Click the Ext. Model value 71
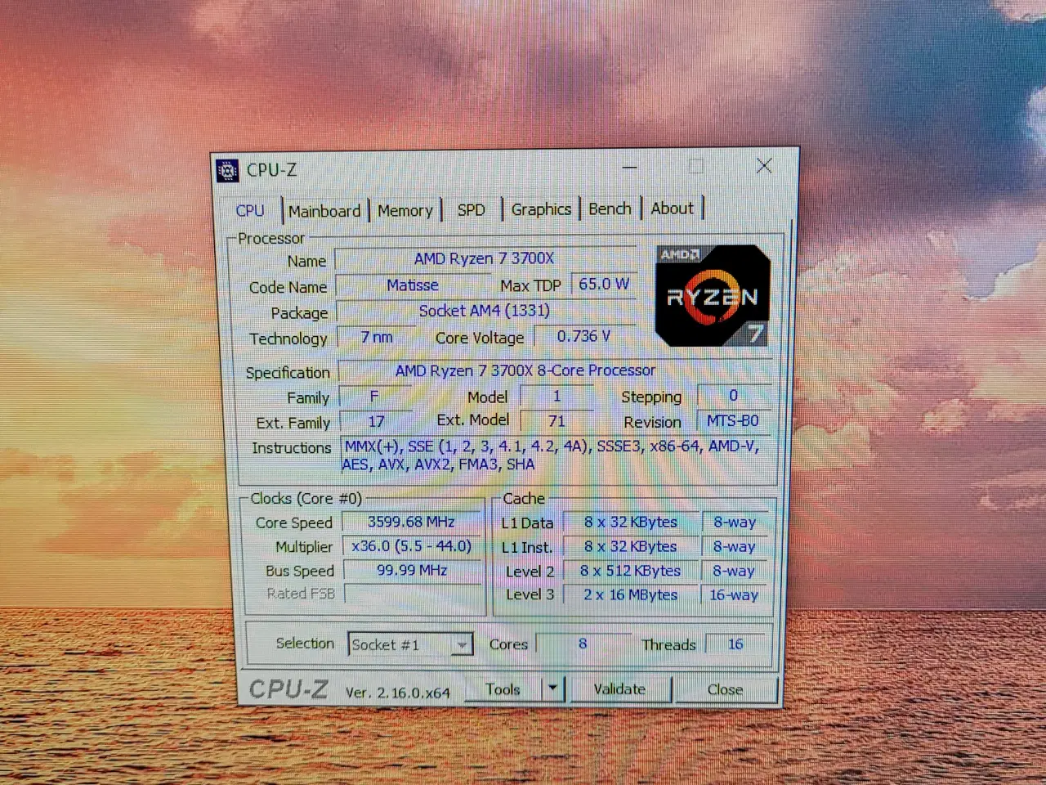The width and height of the screenshot is (1046, 785). [557, 420]
